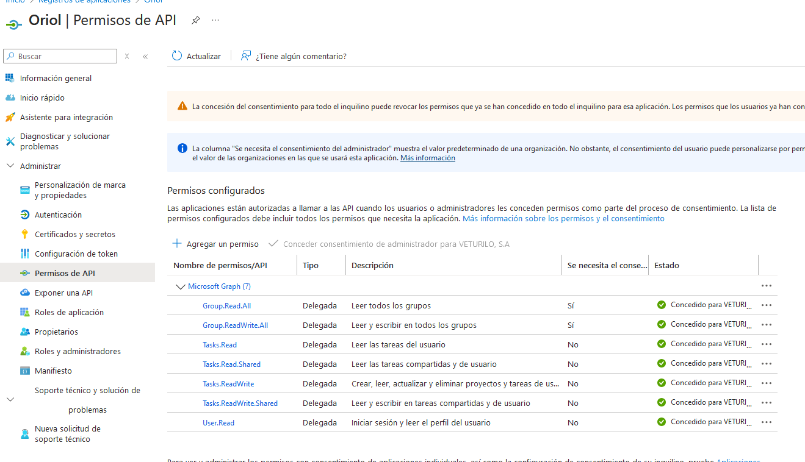Open the ellipsis menu for Group.ReadWrite.All row
This screenshot has width=805, height=462.
coord(767,325)
